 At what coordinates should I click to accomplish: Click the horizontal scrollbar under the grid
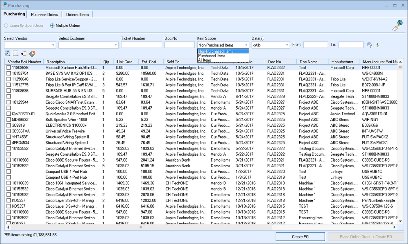[x=140, y=227]
